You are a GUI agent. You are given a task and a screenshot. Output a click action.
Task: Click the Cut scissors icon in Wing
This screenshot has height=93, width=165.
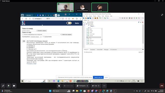pos(93,18)
